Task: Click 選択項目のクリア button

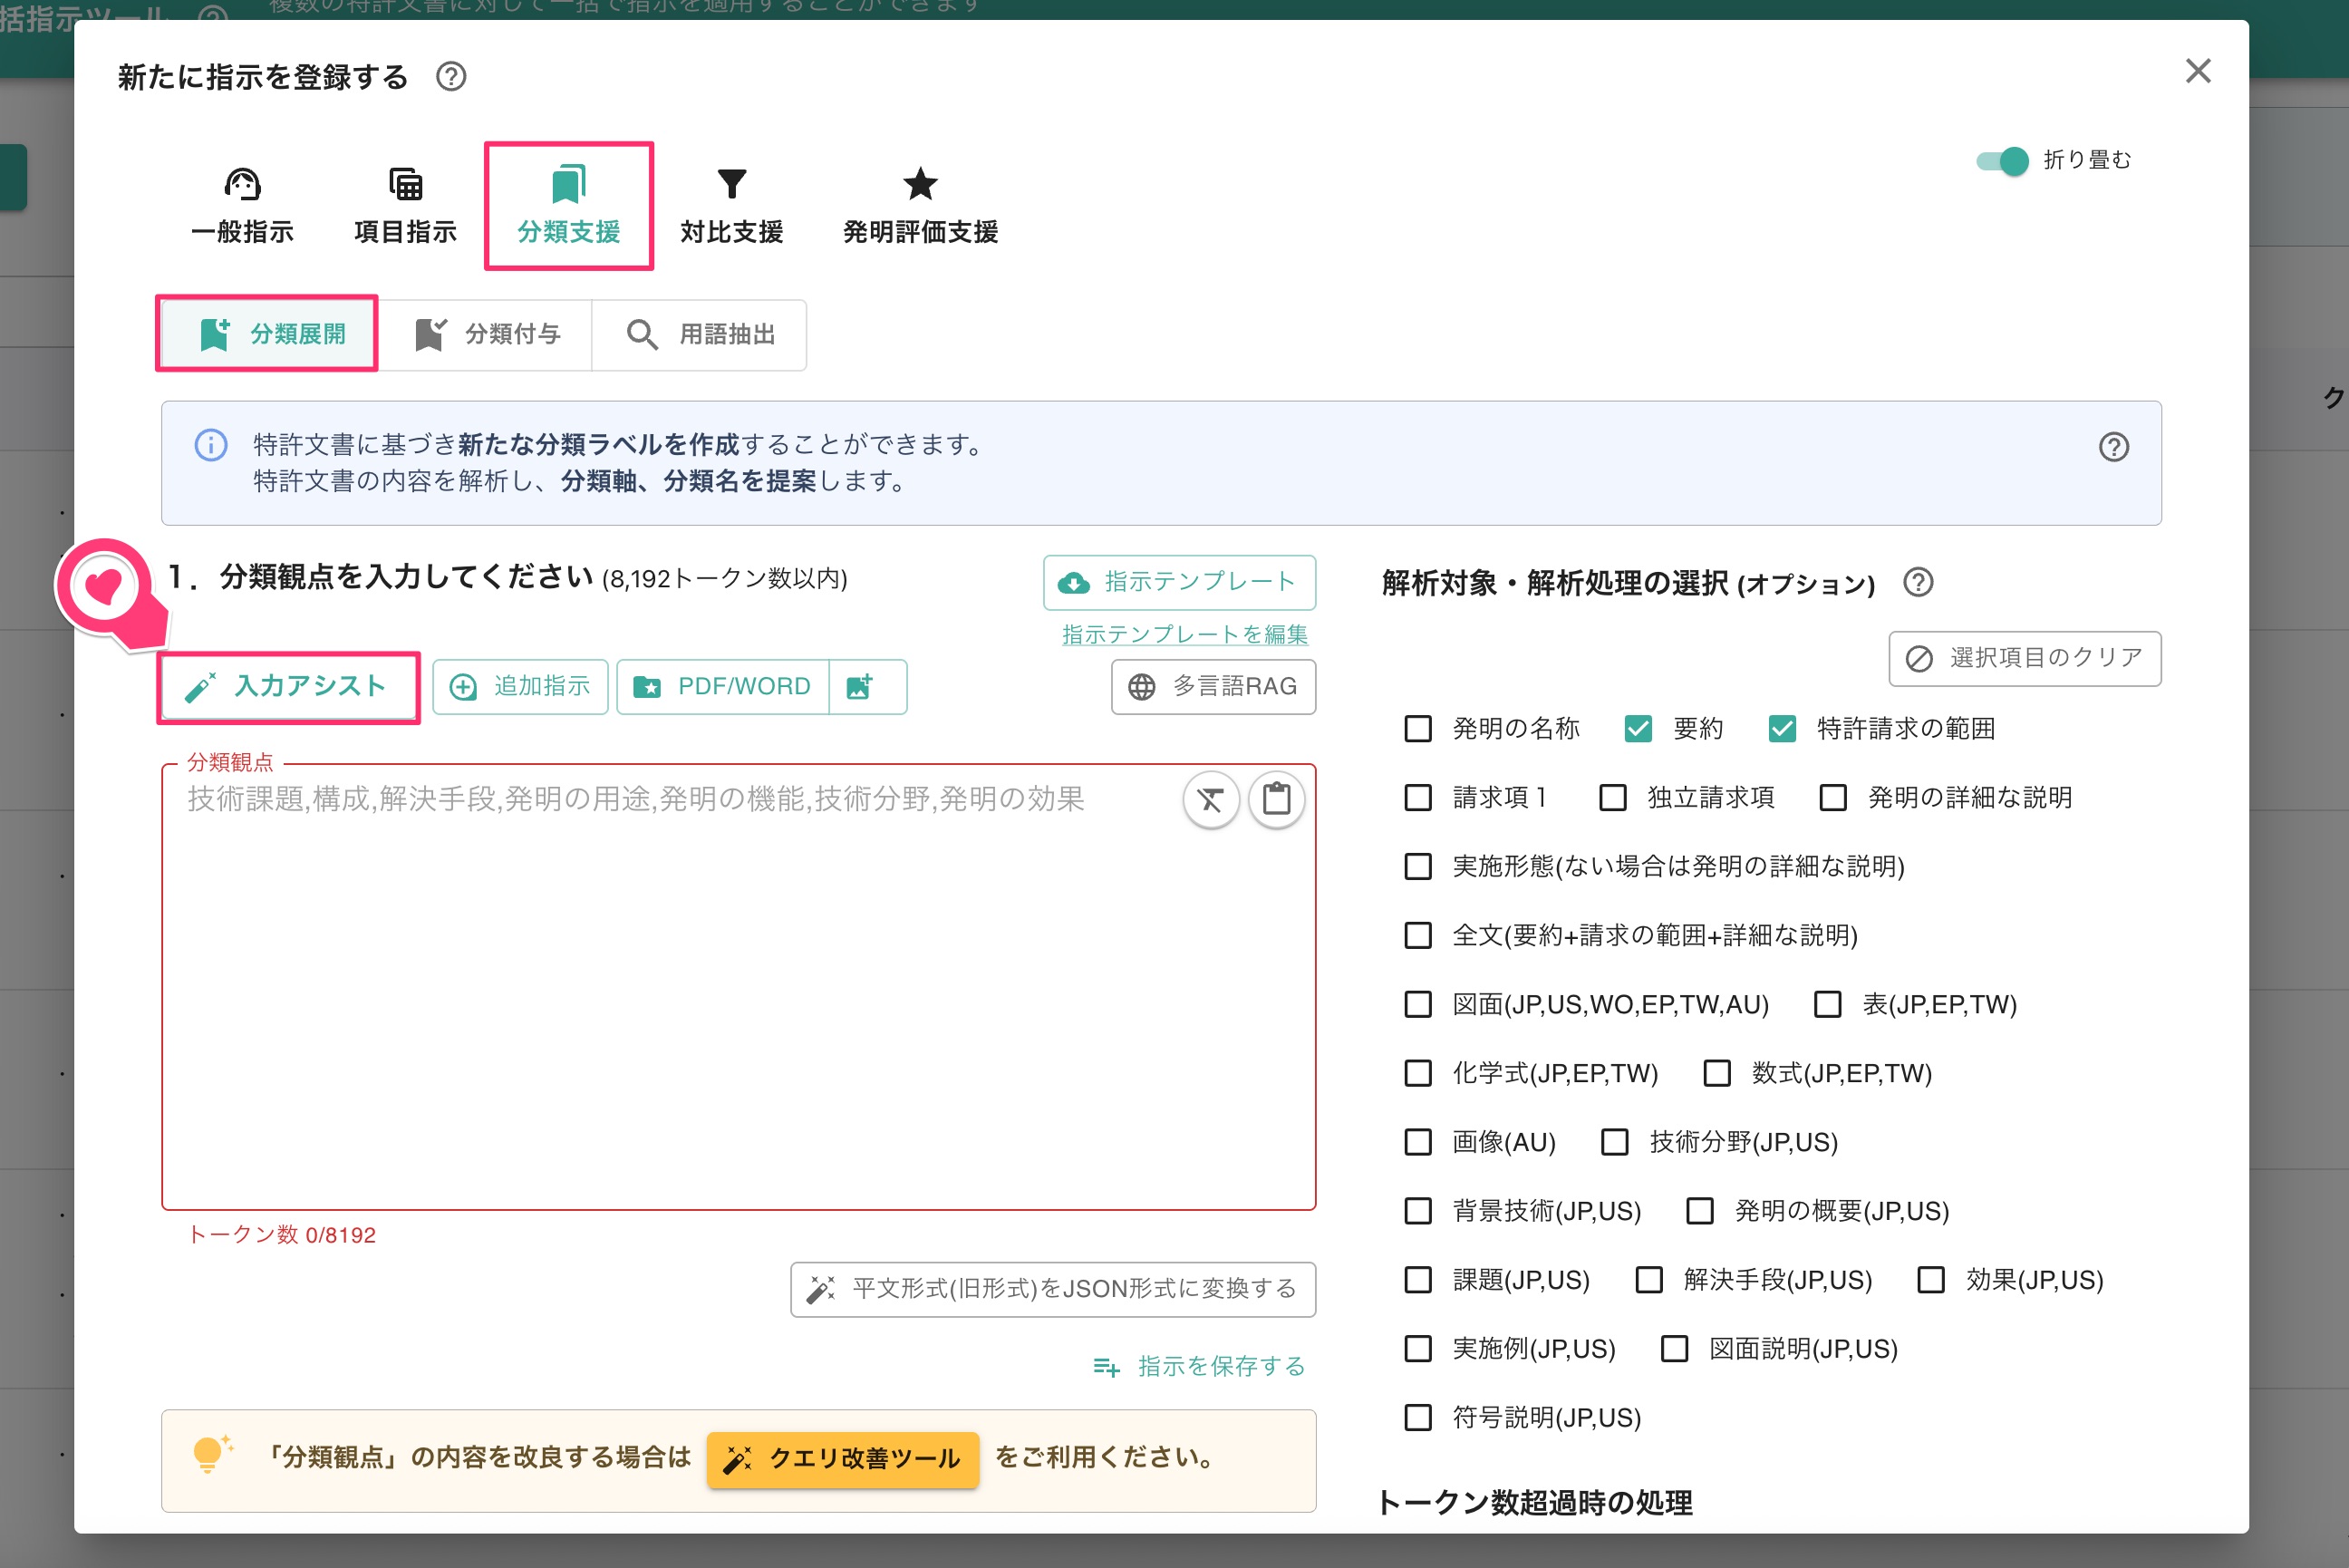Action: tap(2025, 658)
